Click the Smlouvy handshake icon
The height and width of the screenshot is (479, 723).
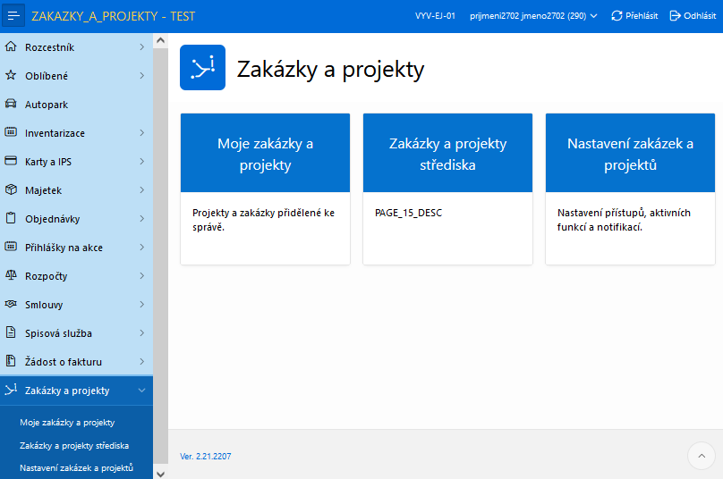click(11, 305)
